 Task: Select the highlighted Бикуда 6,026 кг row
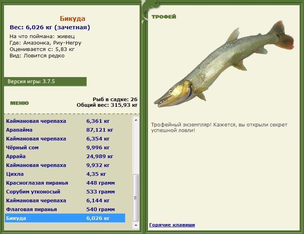[65, 218]
